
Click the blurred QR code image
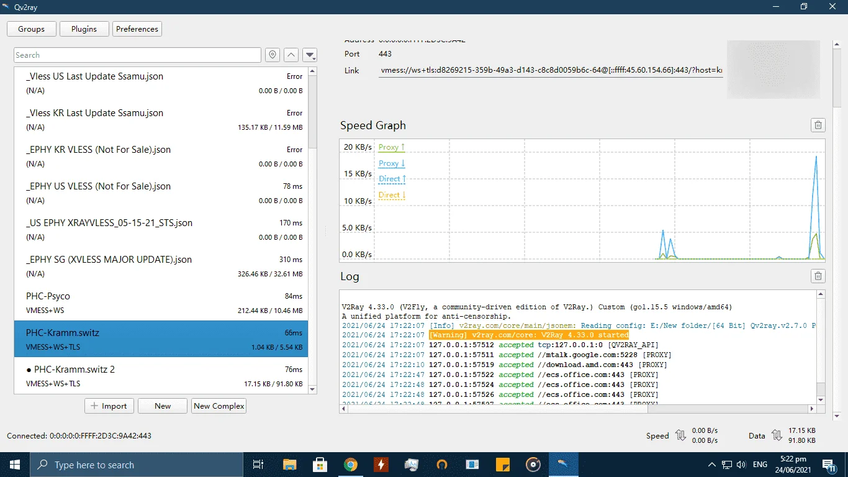click(774, 69)
